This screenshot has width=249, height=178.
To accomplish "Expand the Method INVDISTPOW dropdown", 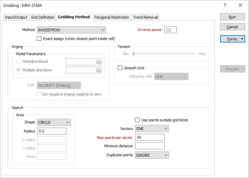I will [x=71, y=30].
